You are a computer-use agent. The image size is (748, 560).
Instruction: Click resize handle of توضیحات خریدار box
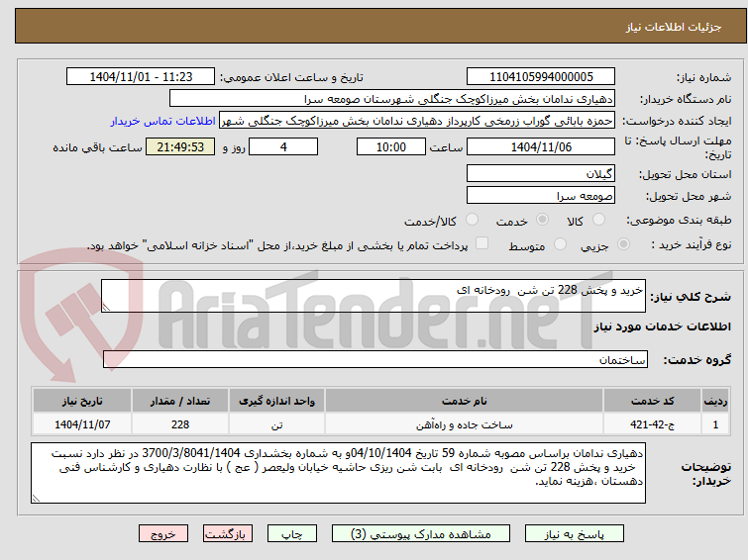pyautogui.click(x=36, y=499)
